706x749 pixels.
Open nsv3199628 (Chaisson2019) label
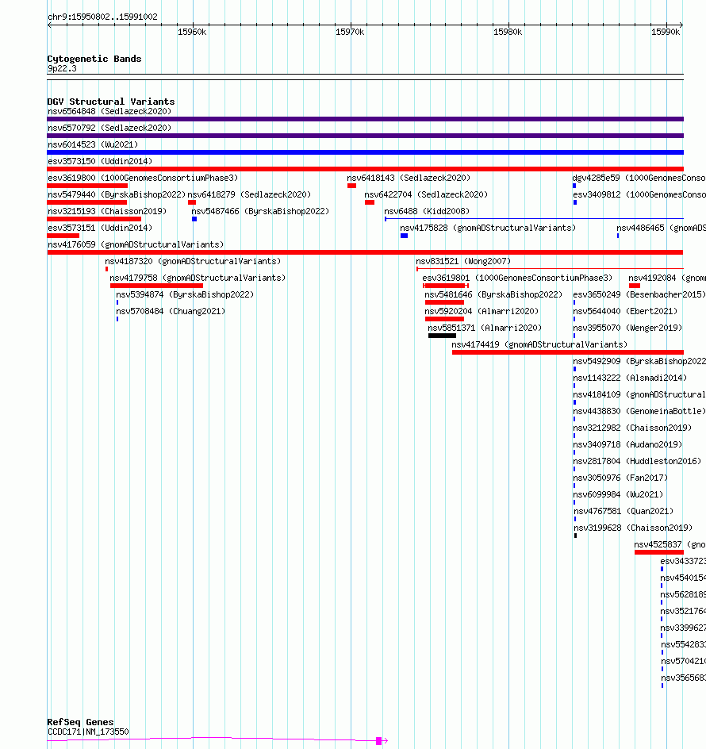[633, 528]
